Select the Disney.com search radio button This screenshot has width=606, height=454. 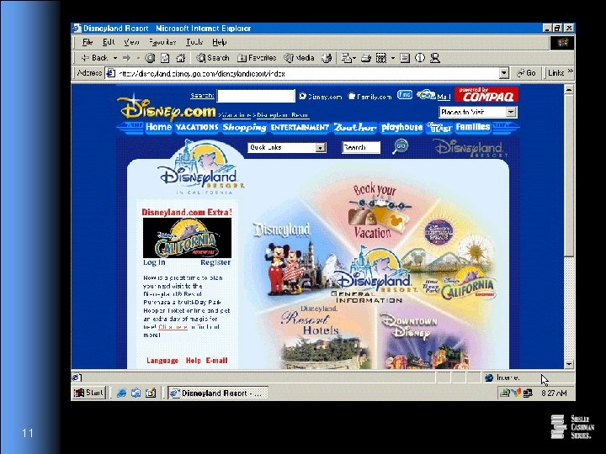303,96
